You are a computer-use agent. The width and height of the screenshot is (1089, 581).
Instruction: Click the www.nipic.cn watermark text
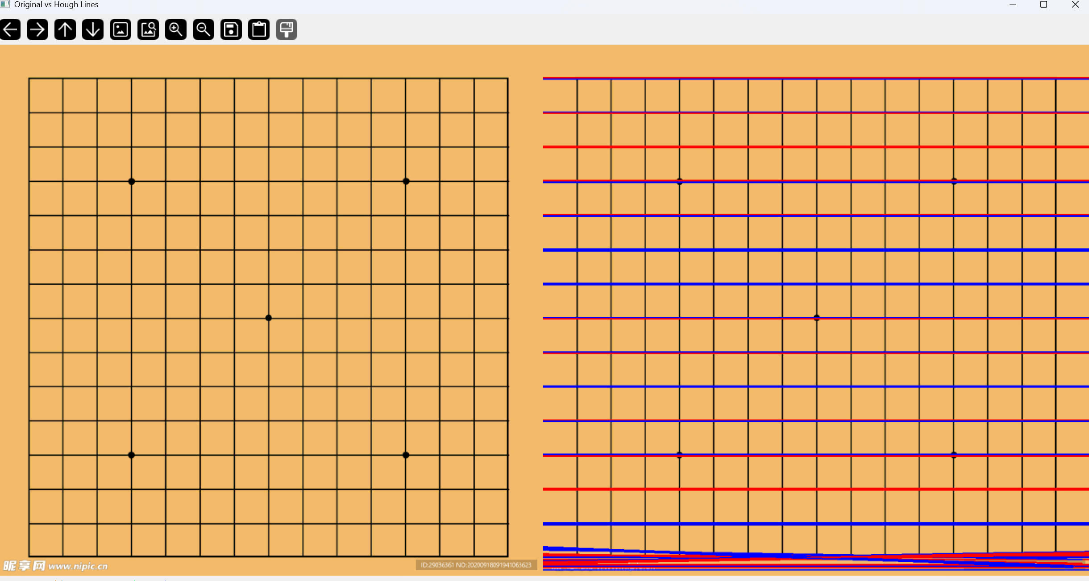click(78, 566)
